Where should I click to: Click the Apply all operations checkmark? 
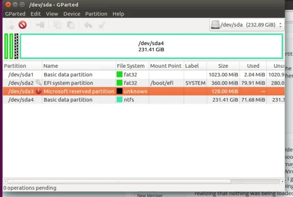tap(102, 25)
